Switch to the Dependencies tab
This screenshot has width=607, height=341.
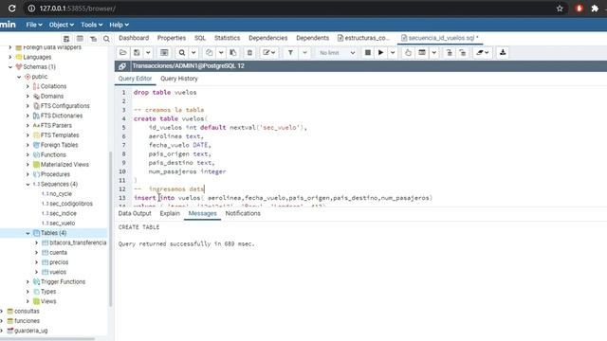coord(267,38)
